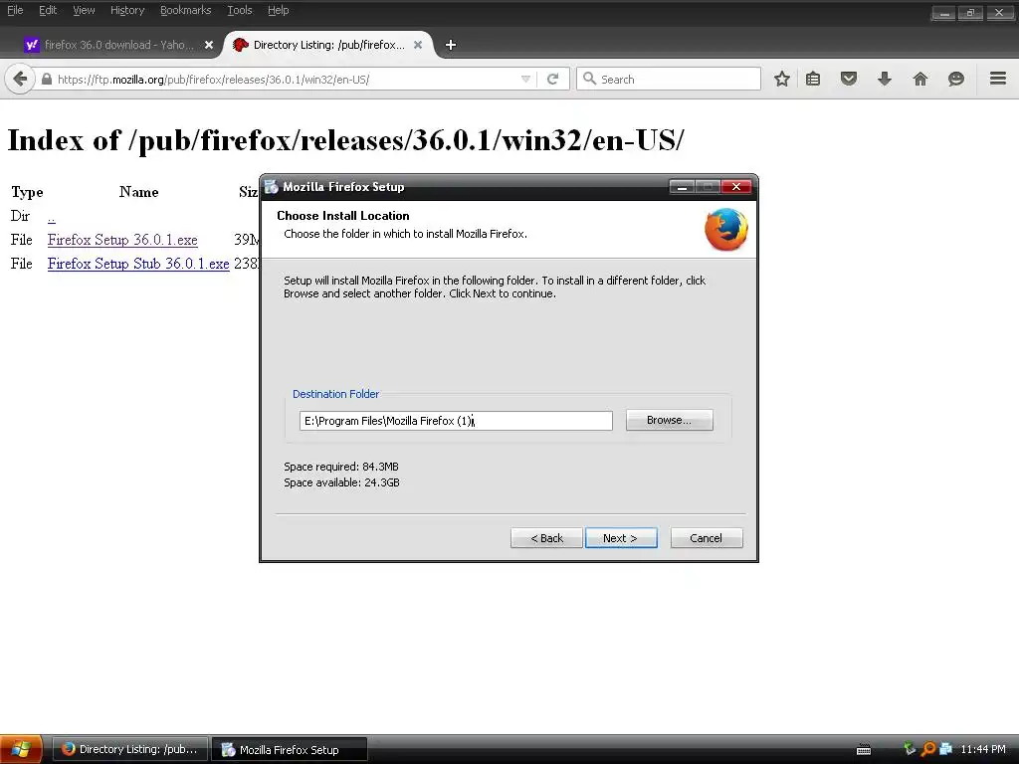The width and height of the screenshot is (1019, 764).
Task: Open the hamburger menu icon
Action: (998, 79)
